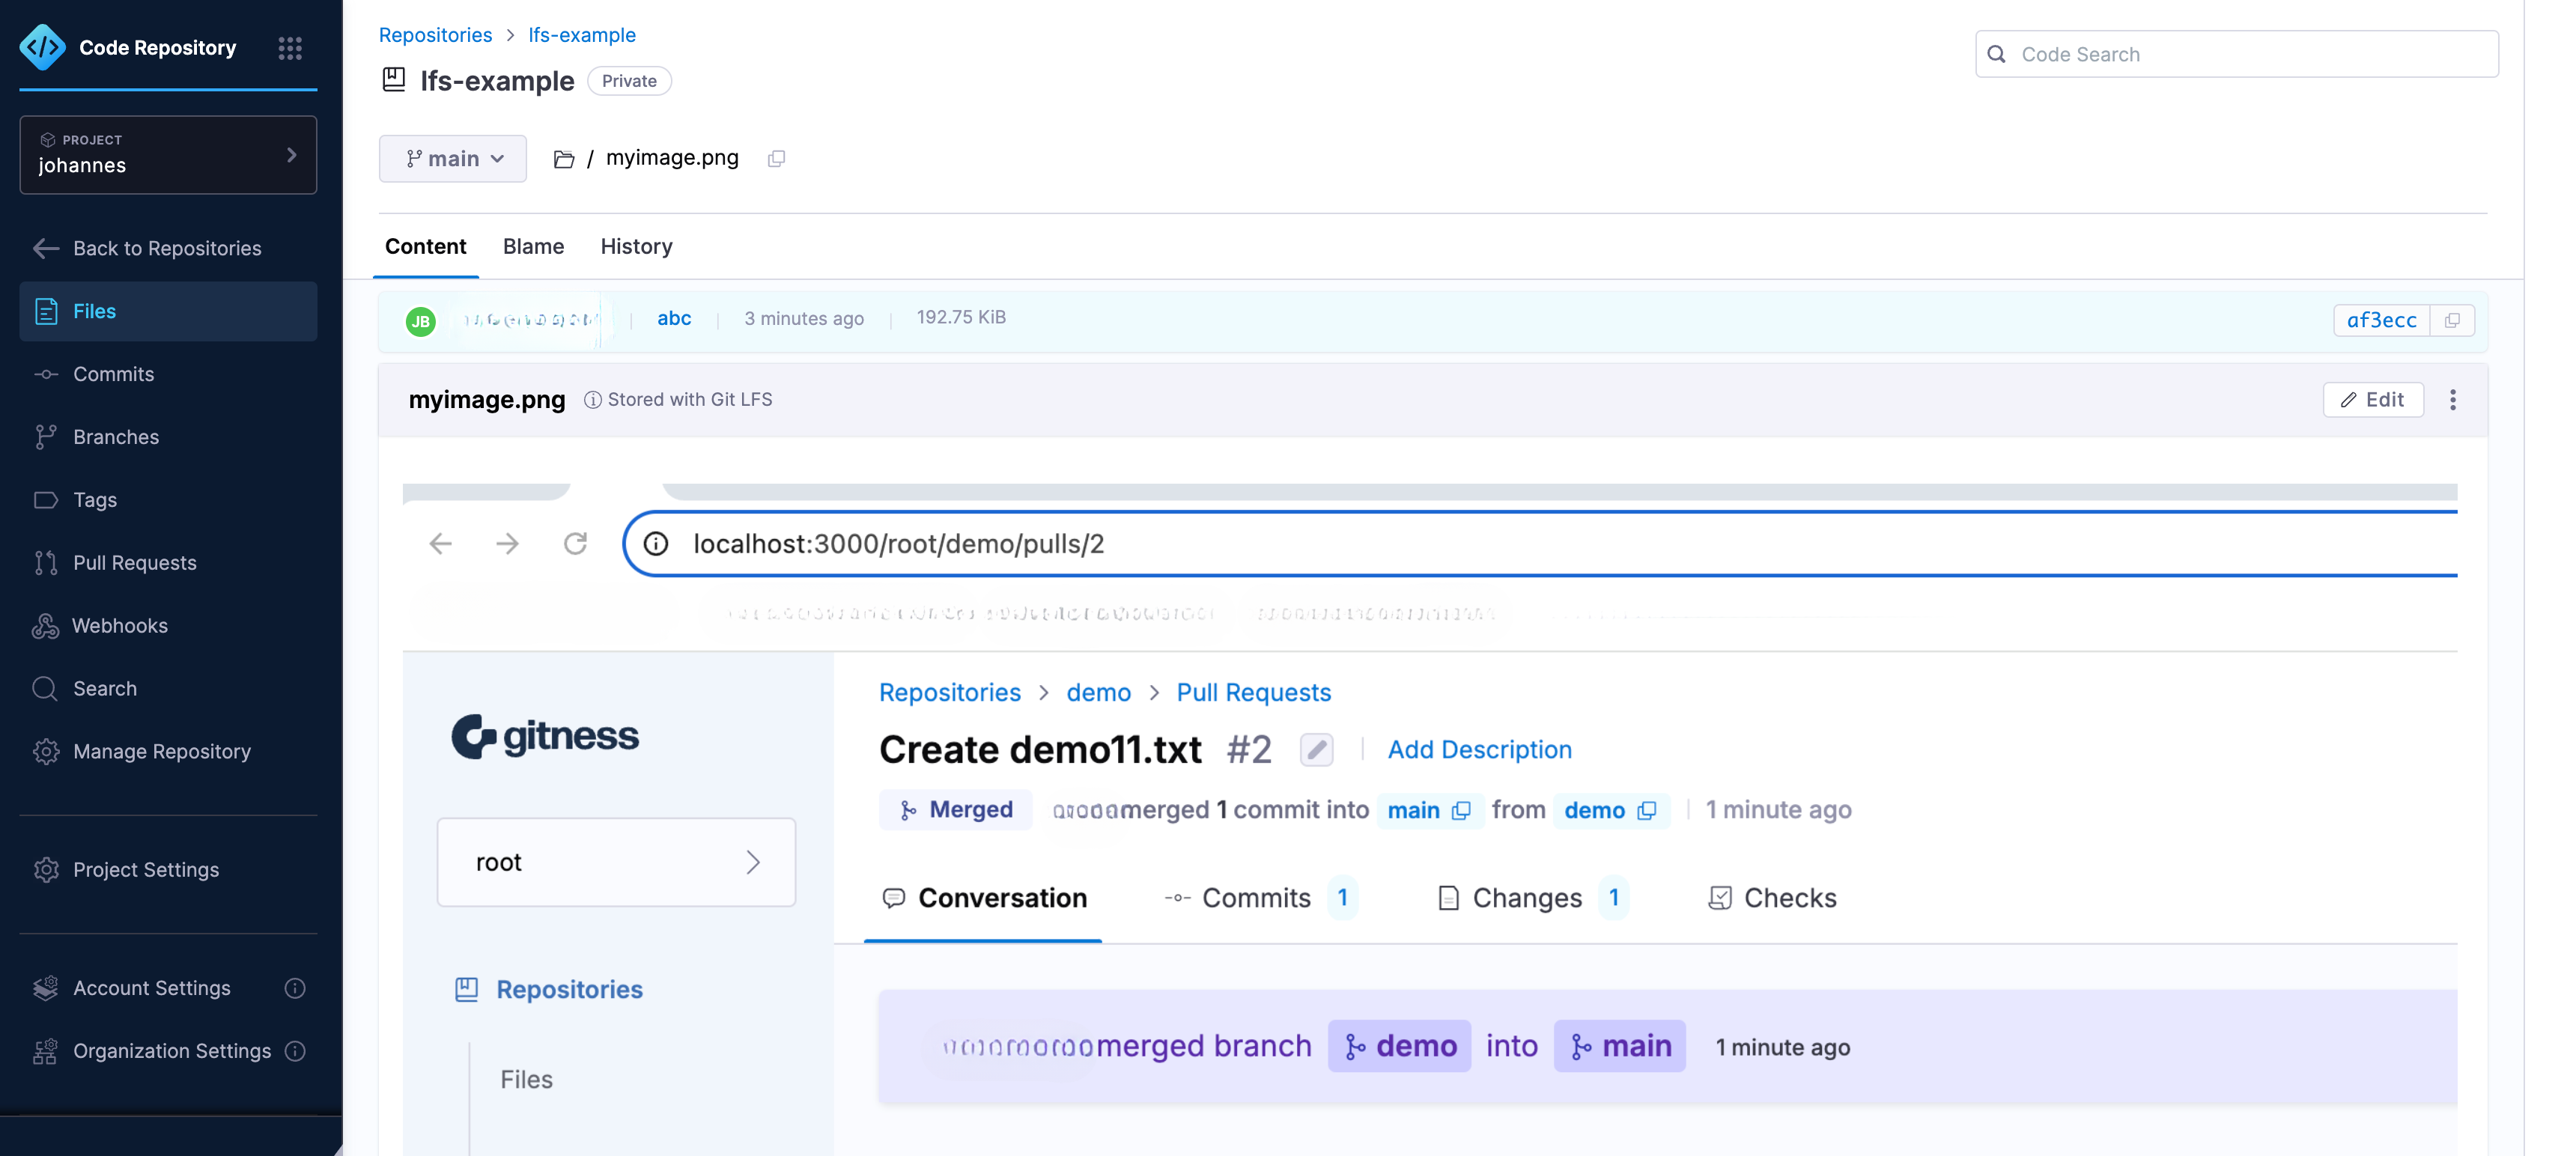The width and height of the screenshot is (2576, 1156).
Task: Open the abc commit link
Action: pos(674,318)
